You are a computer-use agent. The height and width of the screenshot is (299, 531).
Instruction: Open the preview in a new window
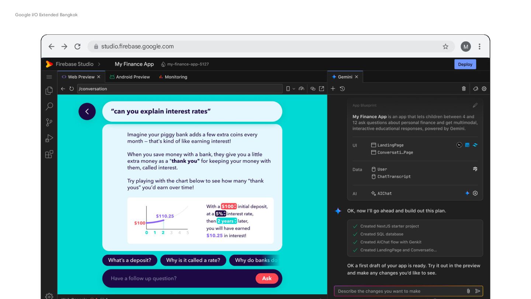point(322,89)
